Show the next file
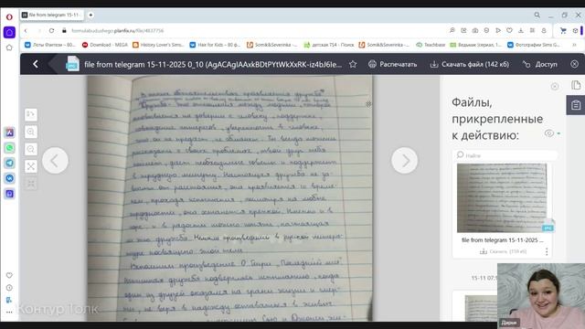The height and width of the screenshot is (329, 585). [x=404, y=161]
